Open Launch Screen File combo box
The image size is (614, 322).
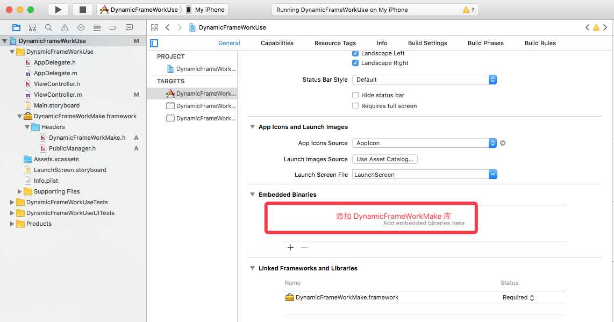(424, 175)
